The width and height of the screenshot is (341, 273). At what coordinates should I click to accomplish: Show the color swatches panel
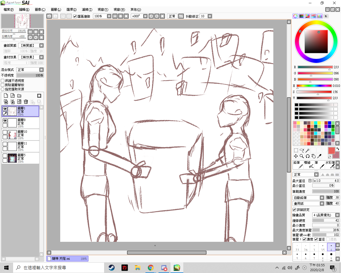click(320, 16)
